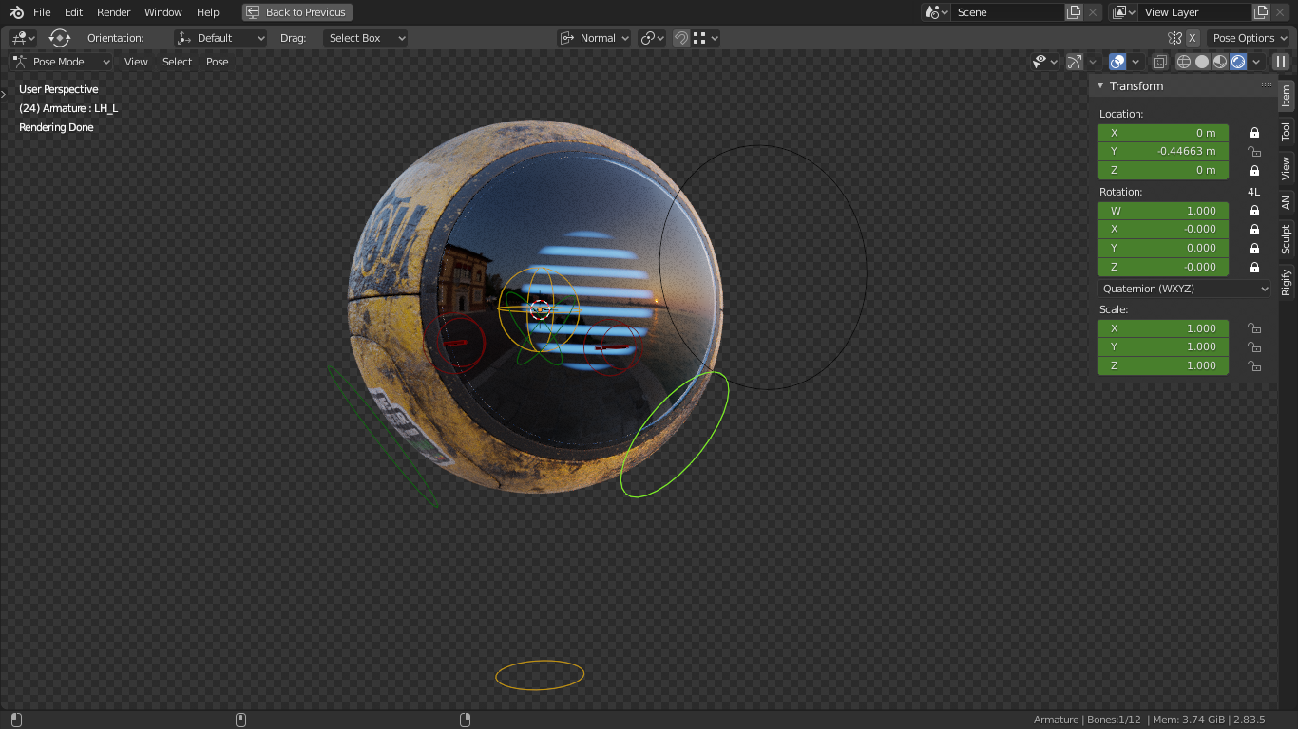Open the Quaternion (WXYZ) rotation mode dropdown

pos(1184,289)
